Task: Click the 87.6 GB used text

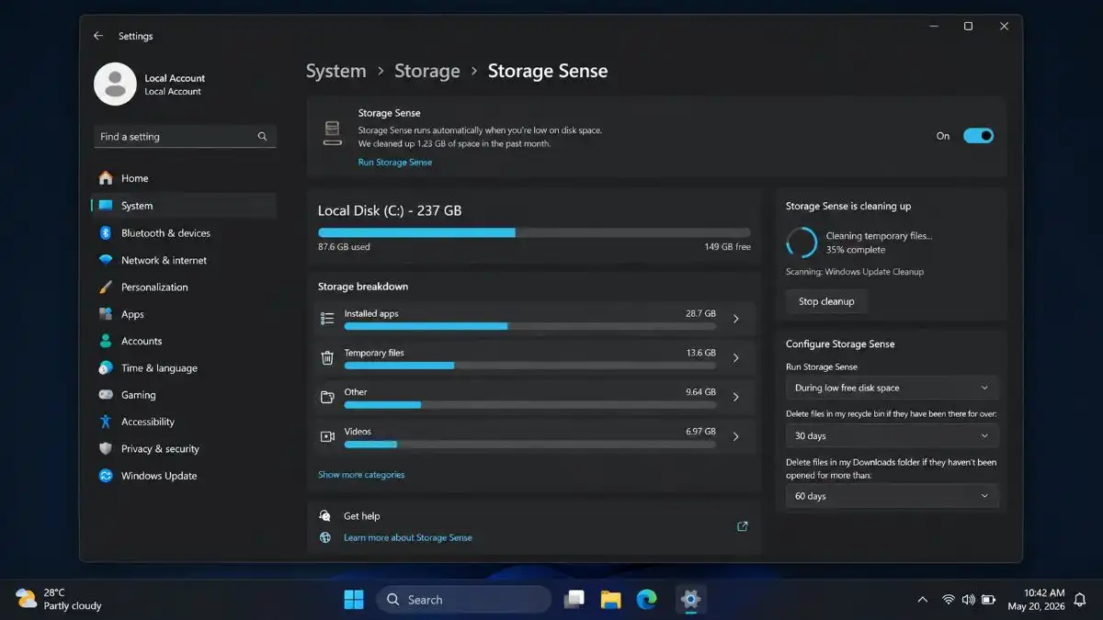Action: [x=344, y=247]
